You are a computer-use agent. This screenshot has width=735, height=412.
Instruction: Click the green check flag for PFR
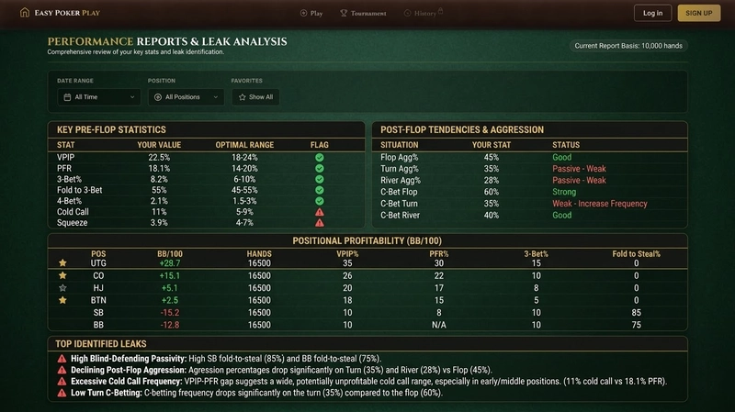point(319,168)
